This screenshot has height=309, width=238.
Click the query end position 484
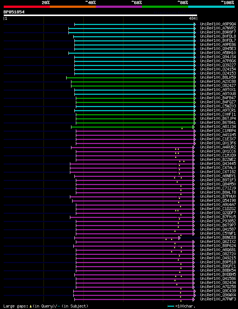coord(192,18)
